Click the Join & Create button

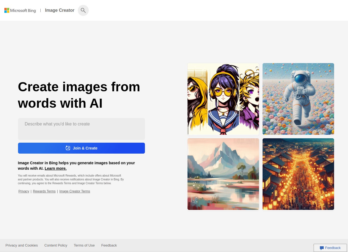tap(81, 148)
